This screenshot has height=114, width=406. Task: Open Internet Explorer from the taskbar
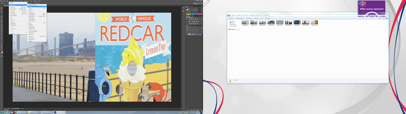point(7,112)
